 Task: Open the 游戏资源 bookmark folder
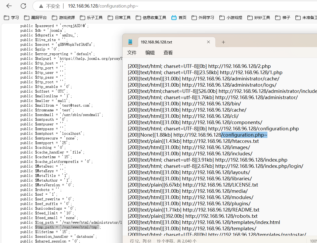(63, 18)
